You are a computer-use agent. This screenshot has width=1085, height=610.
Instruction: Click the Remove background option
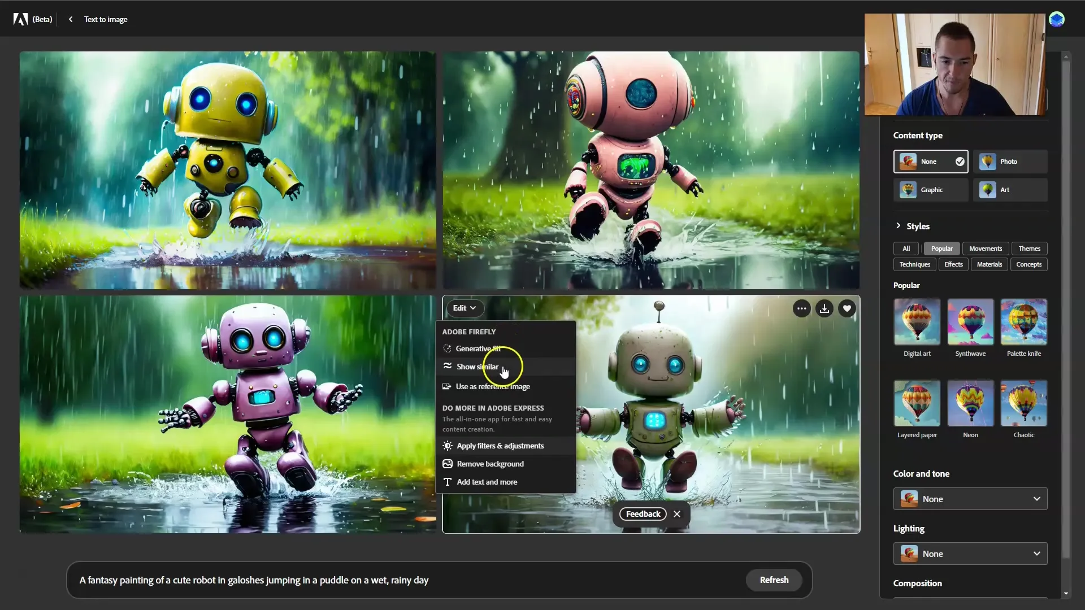[489, 463]
